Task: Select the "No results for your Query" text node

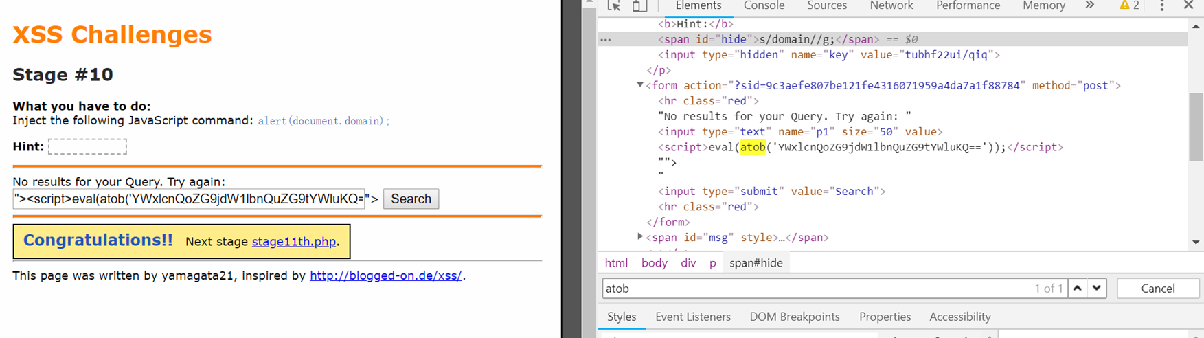Action: [x=784, y=116]
